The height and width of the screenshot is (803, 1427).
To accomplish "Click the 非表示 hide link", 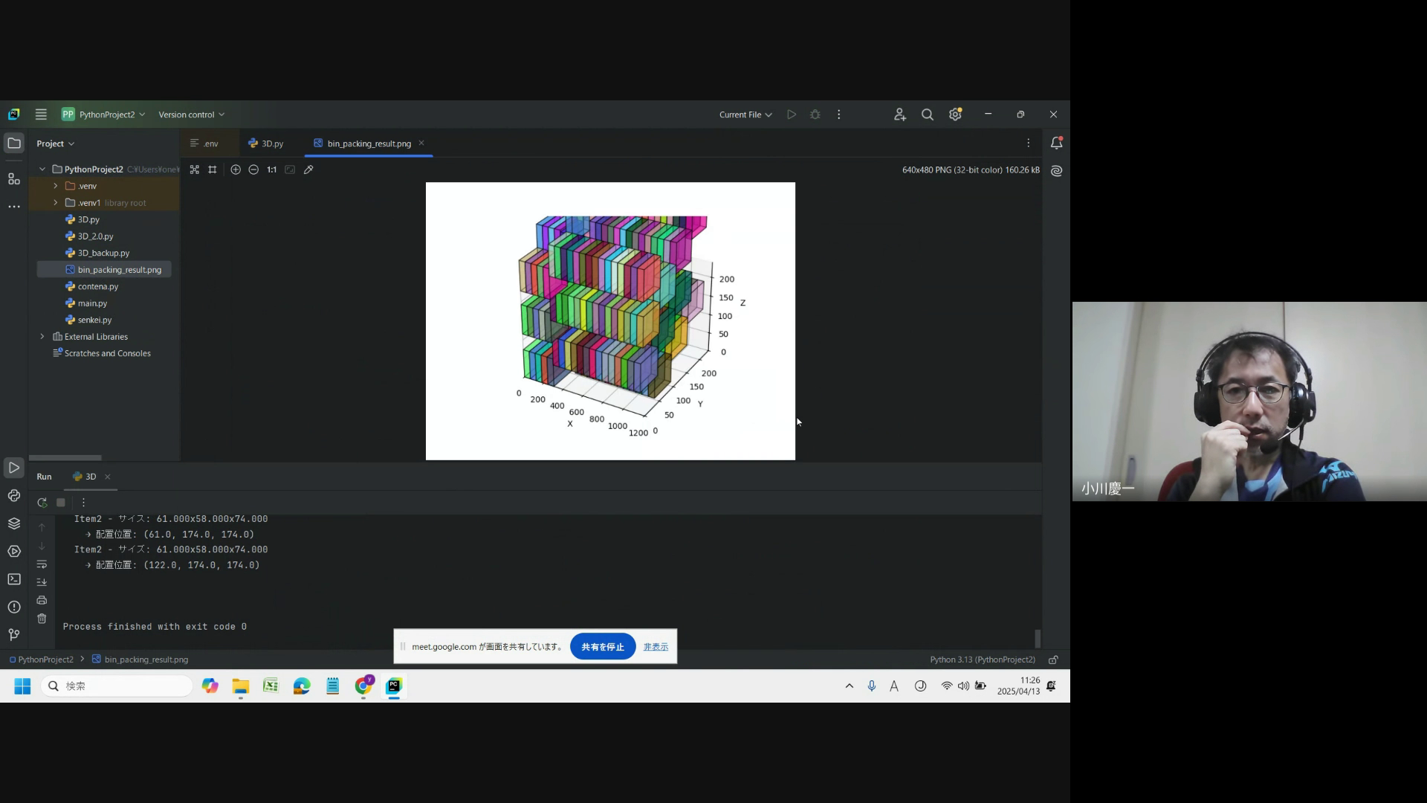I will (x=656, y=647).
